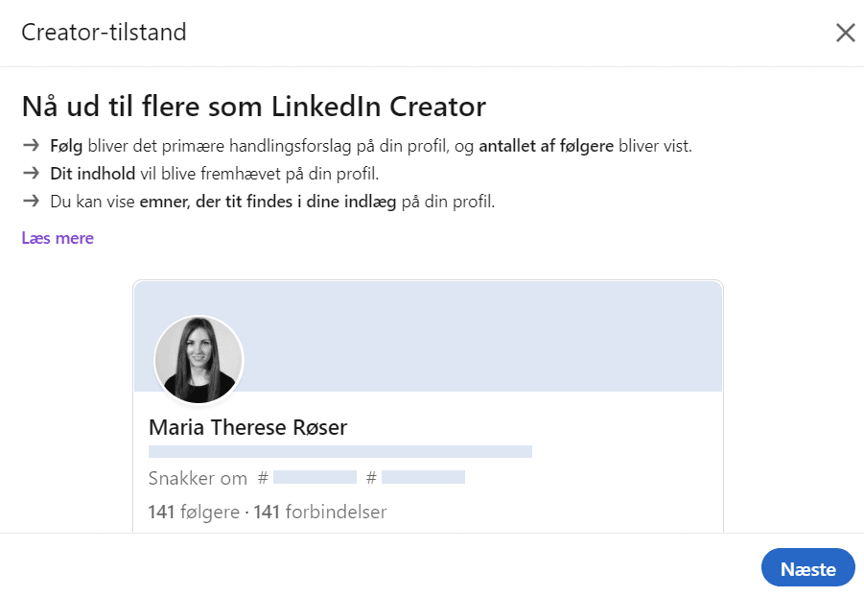Click the headline placeholder bar under the name
The width and height of the screenshot is (864, 597).
click(x=340, y=451)
